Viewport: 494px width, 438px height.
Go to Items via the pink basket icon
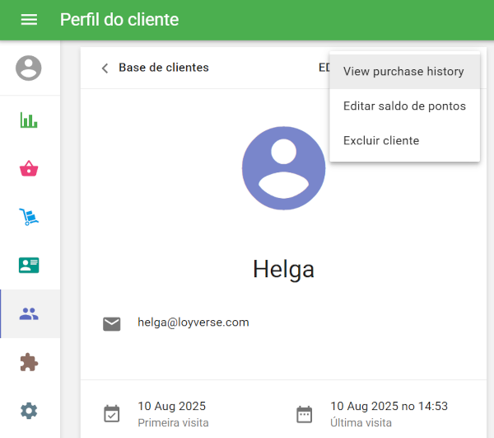(29, 169)
